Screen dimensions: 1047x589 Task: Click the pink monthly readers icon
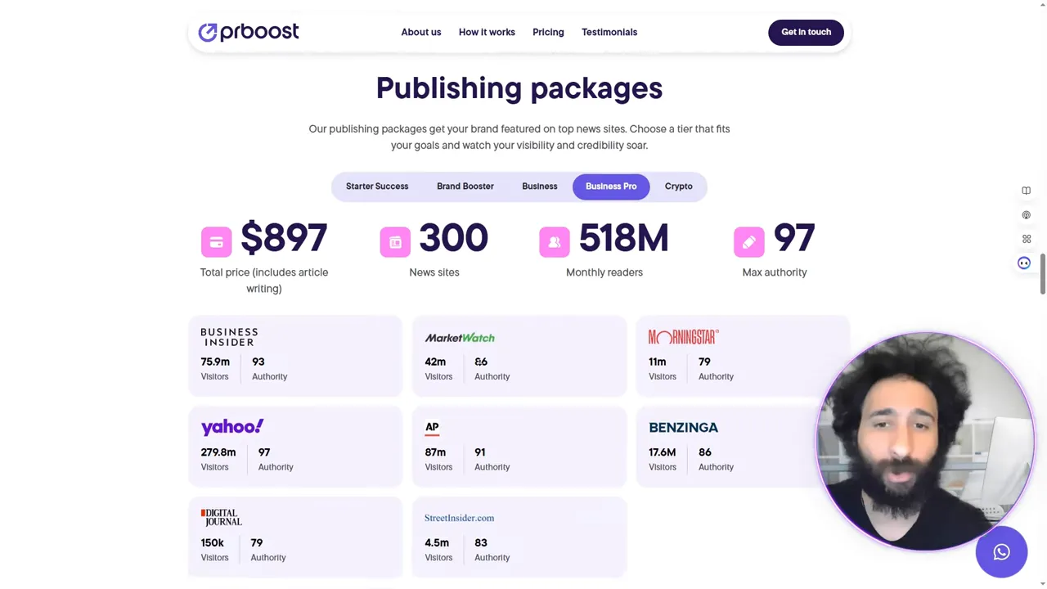point(555,242)
